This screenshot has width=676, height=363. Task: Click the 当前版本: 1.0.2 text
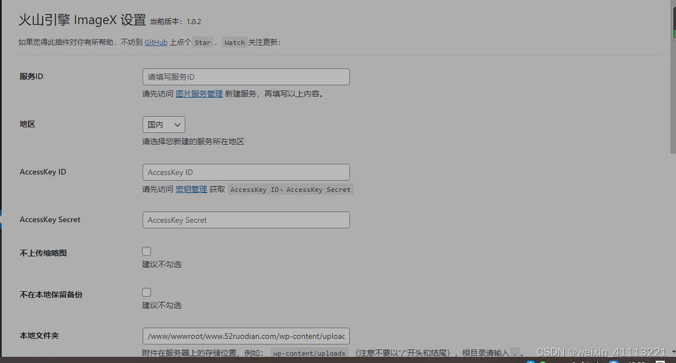pos(175,22)
